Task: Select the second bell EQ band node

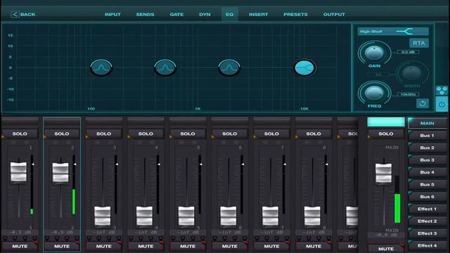Action: click(x=165, y=67)
